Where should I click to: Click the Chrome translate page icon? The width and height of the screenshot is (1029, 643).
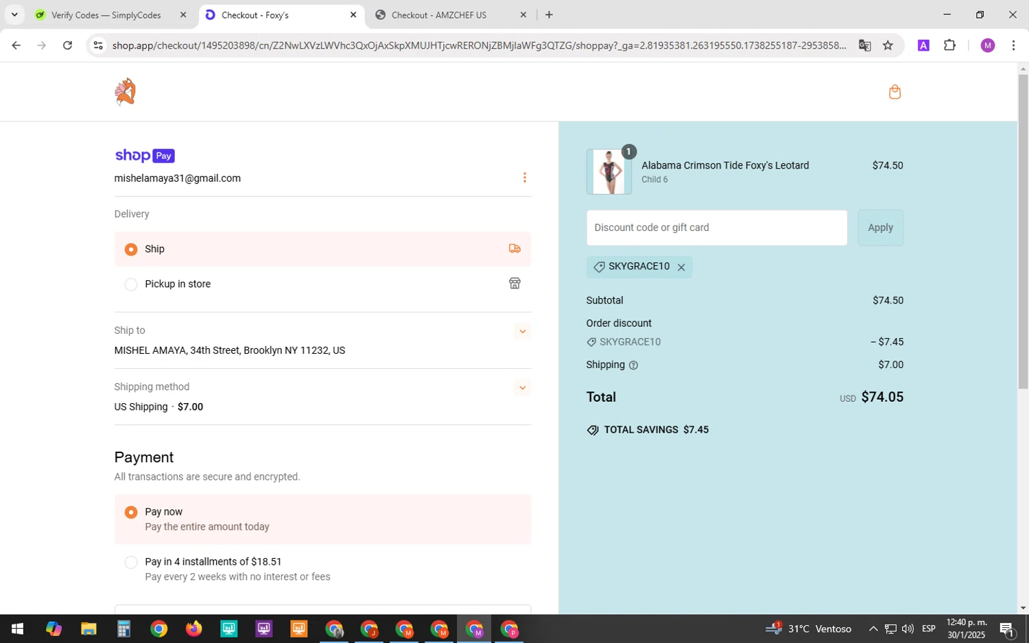click(x=864, y=45)
